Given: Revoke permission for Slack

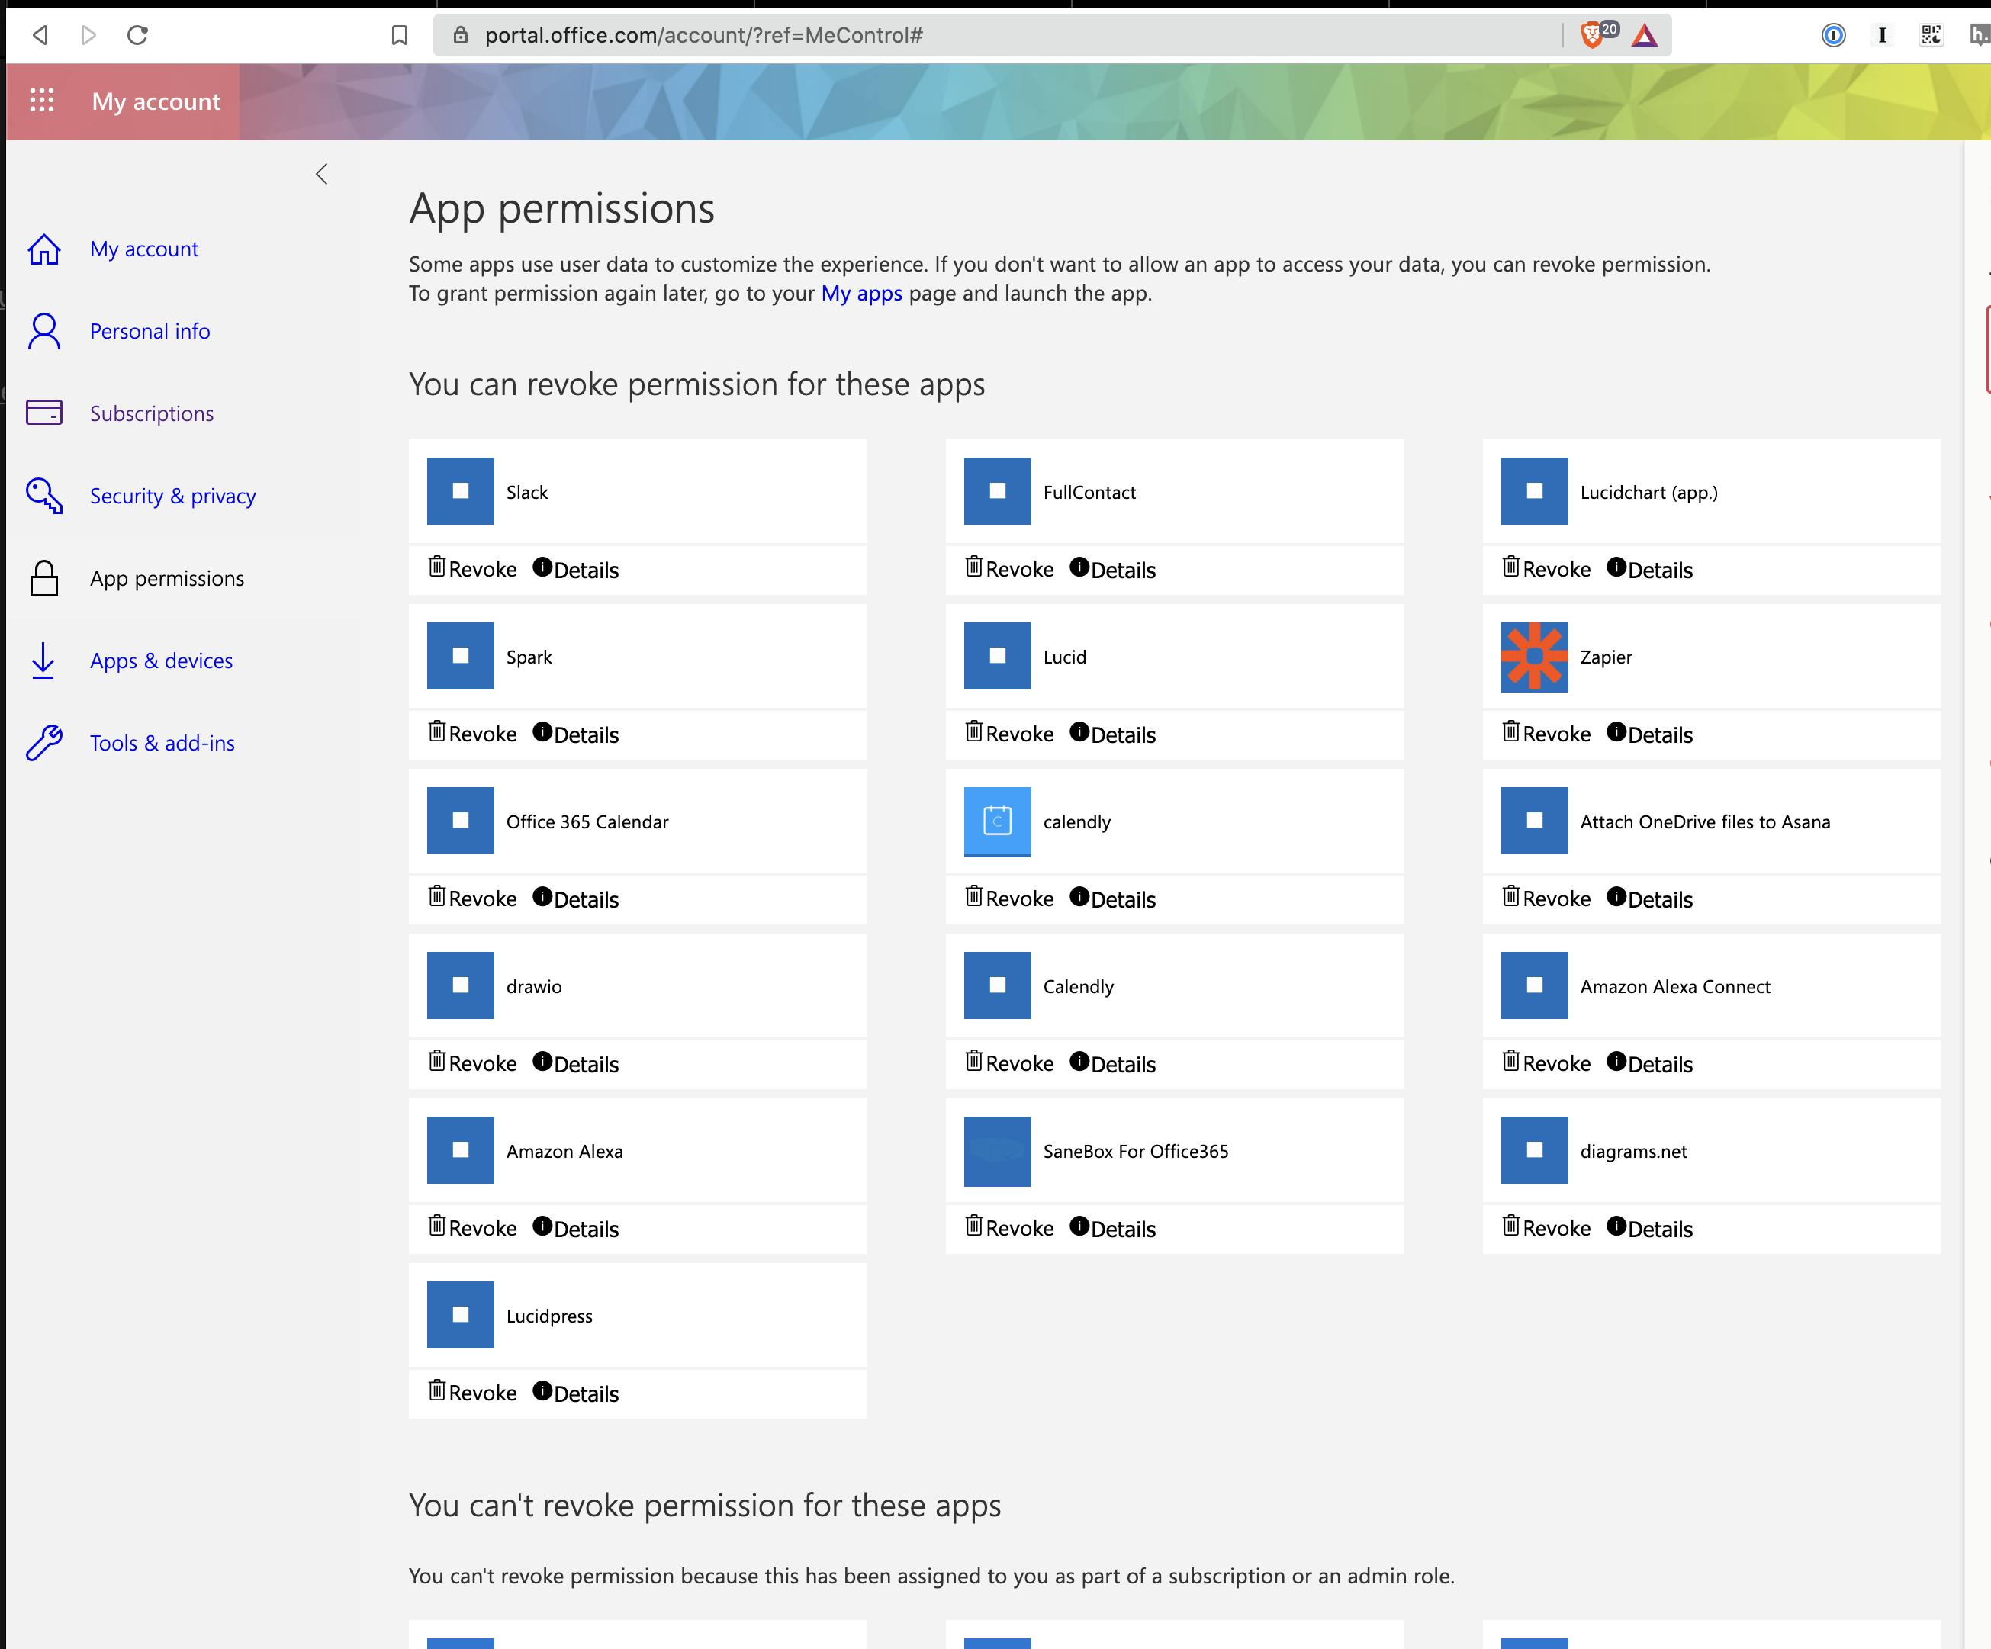Looking at the screenshot, I should [x=472, y=569].
